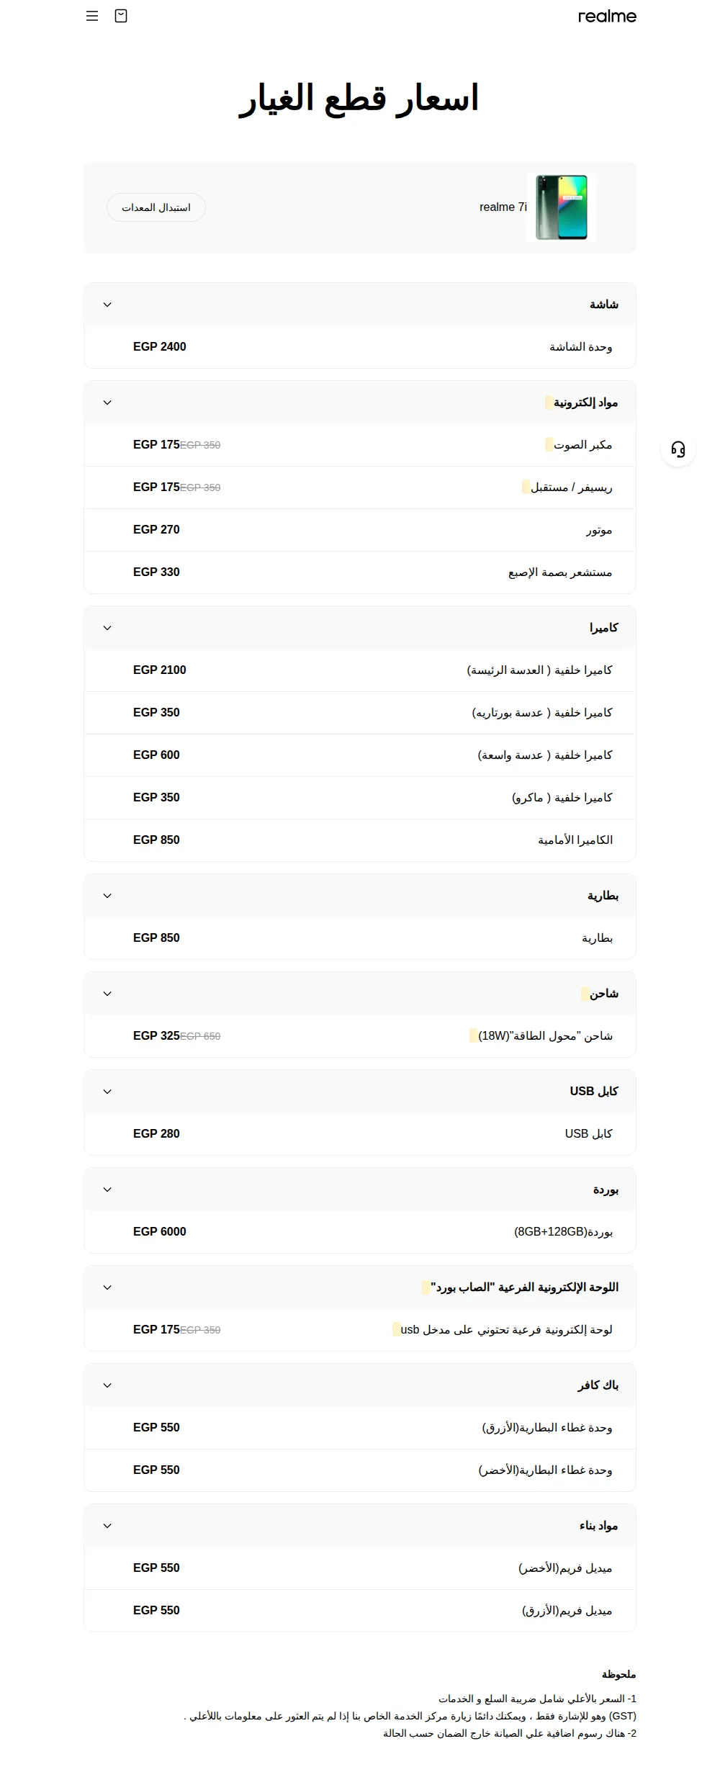Collapse the شاشة section chevron
This screenshot has width=720, height=1785.
click(x=107, y=305)
